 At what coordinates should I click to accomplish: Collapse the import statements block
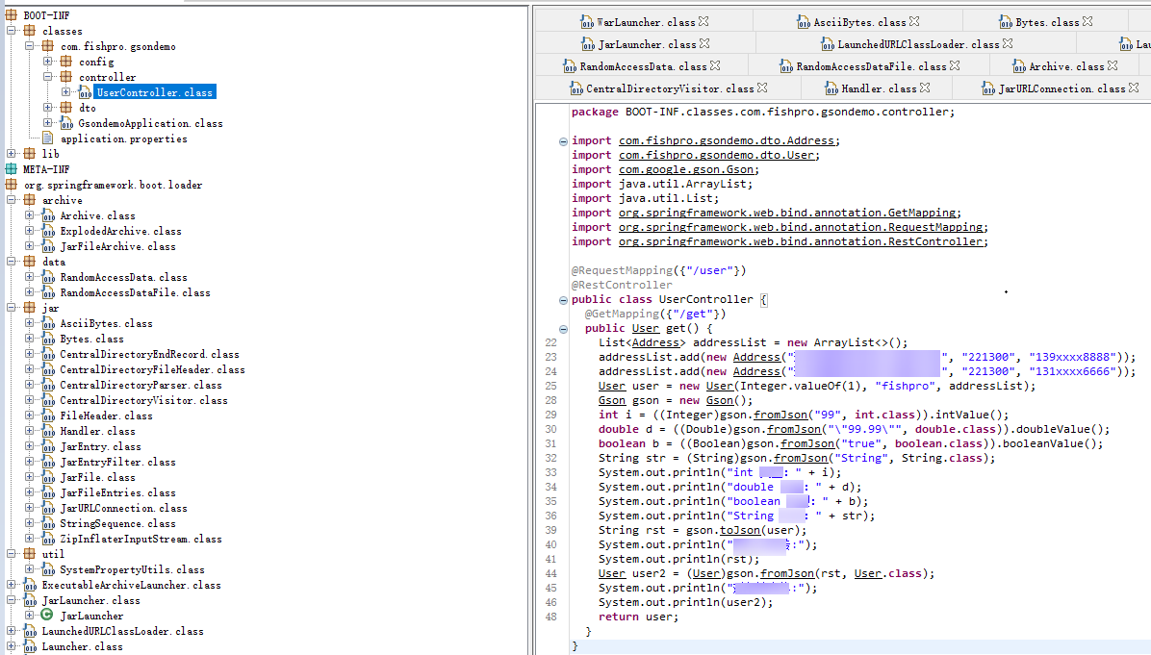click(563, 140)
